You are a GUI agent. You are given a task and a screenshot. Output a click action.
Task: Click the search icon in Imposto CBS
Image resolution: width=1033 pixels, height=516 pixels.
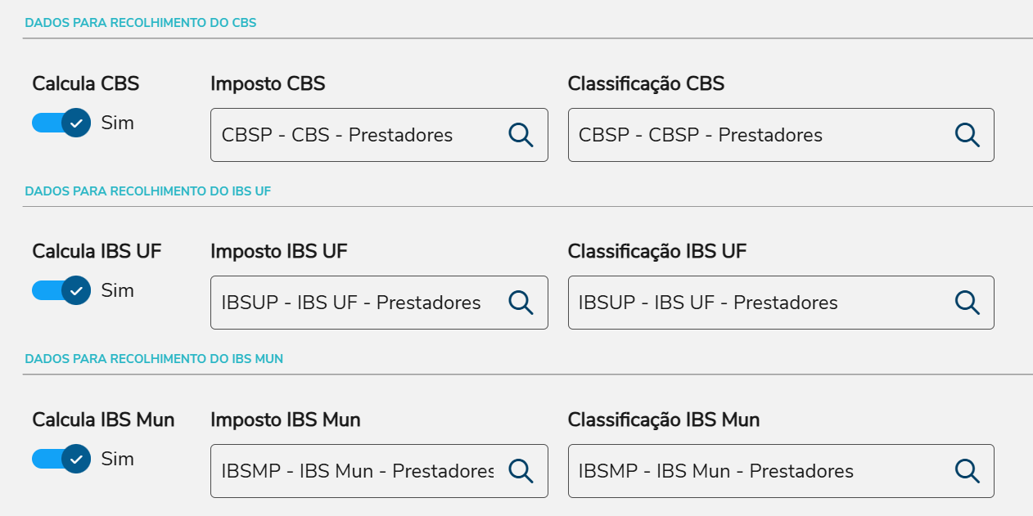tap(521, 135)
